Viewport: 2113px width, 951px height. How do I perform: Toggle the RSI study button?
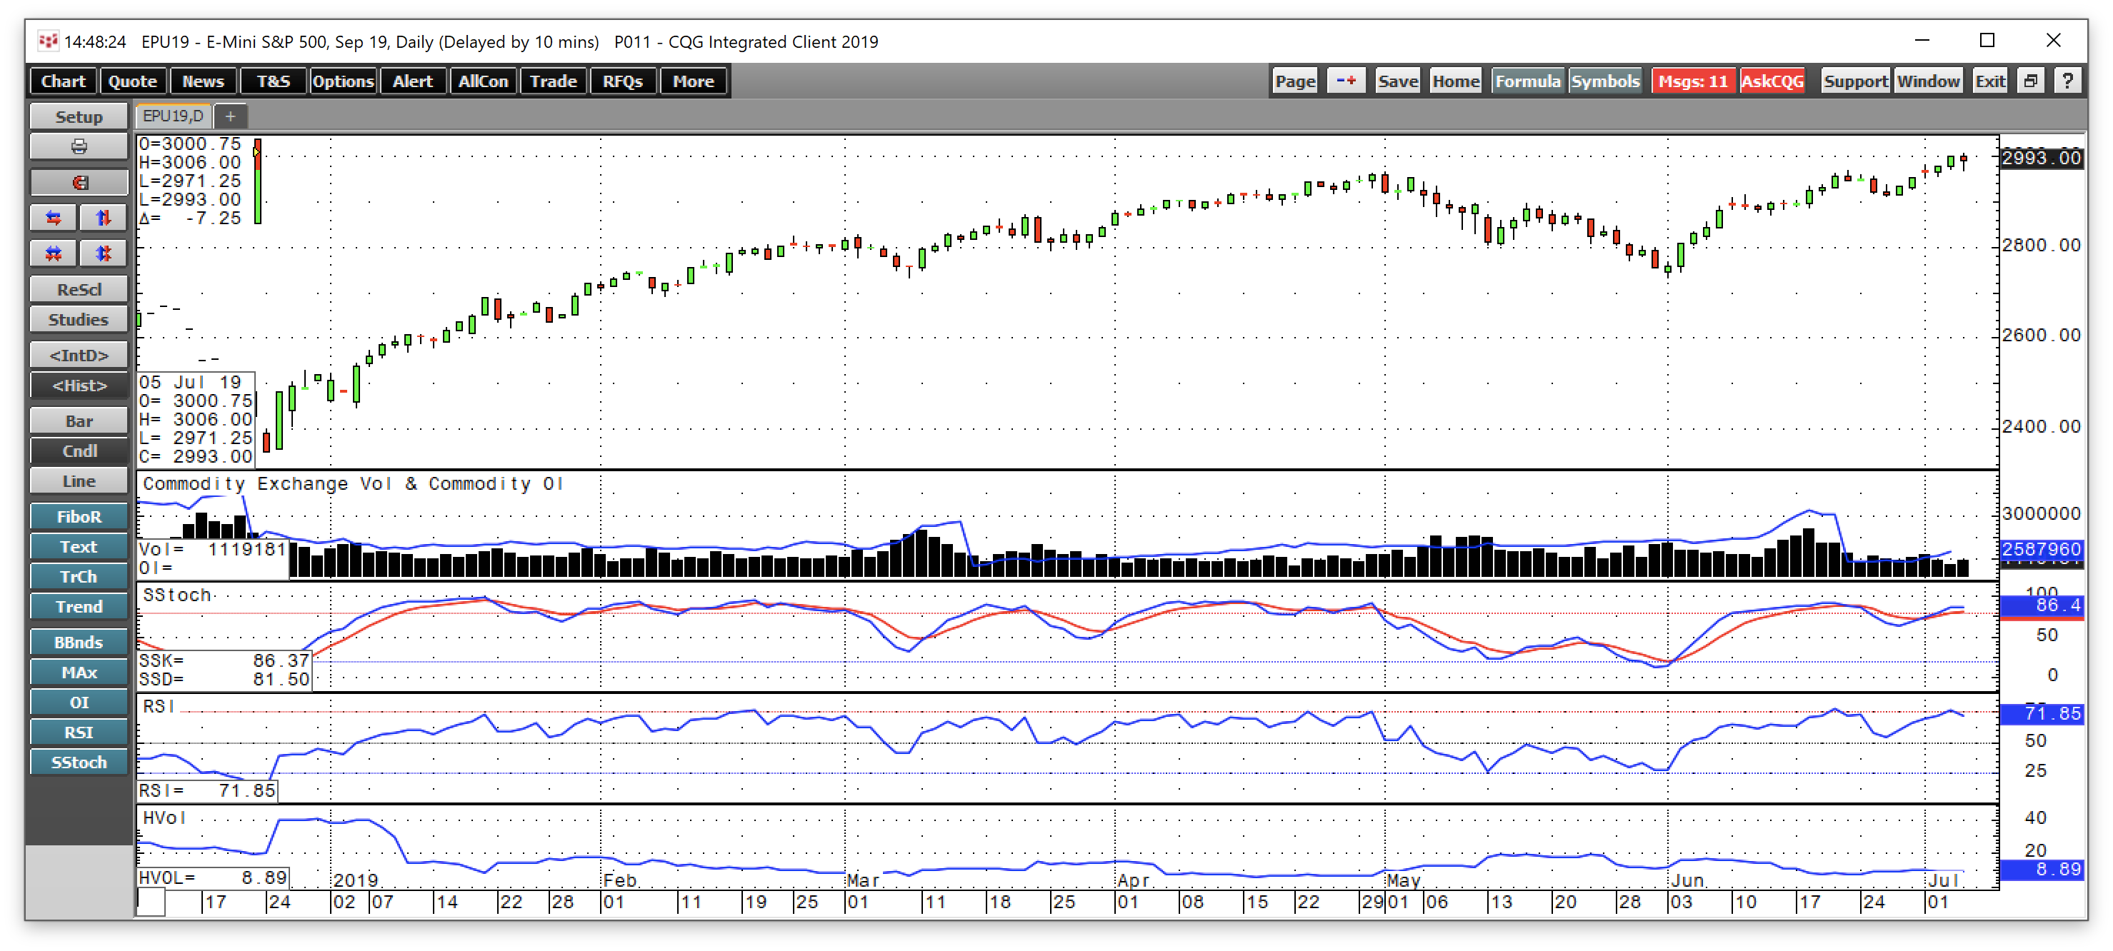click(x=79, y=732)
